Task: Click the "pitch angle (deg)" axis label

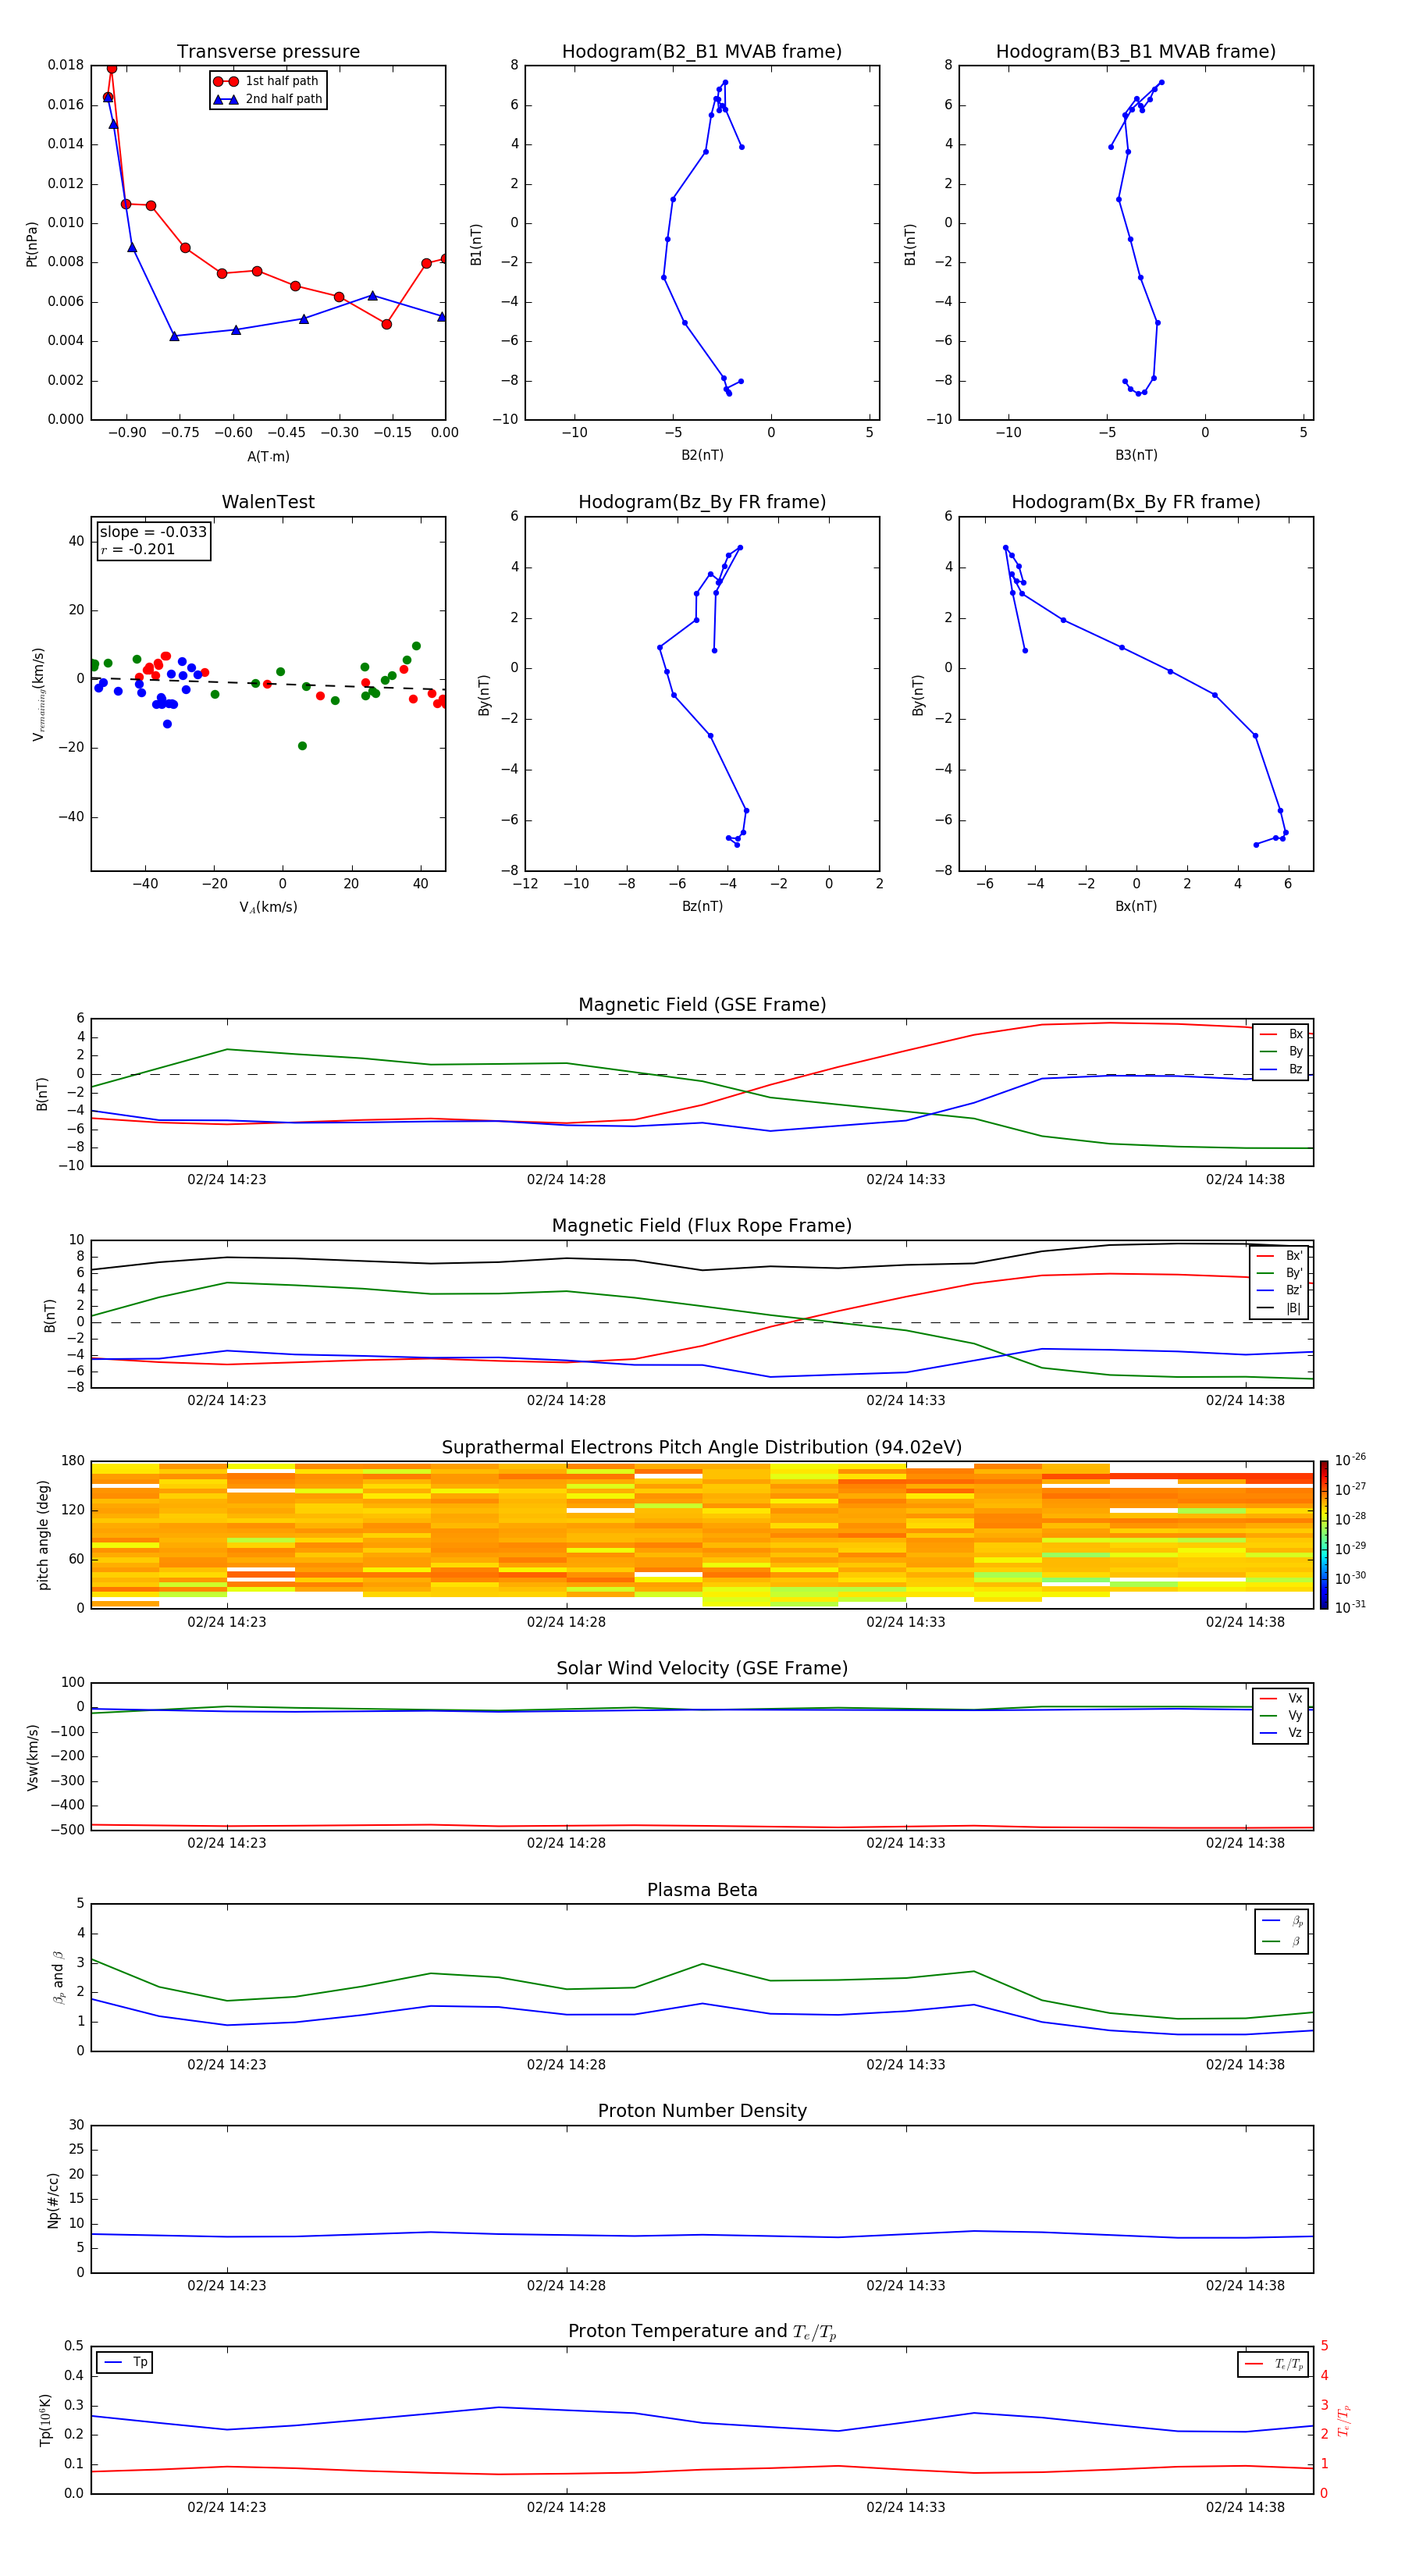Action: 43,1535
